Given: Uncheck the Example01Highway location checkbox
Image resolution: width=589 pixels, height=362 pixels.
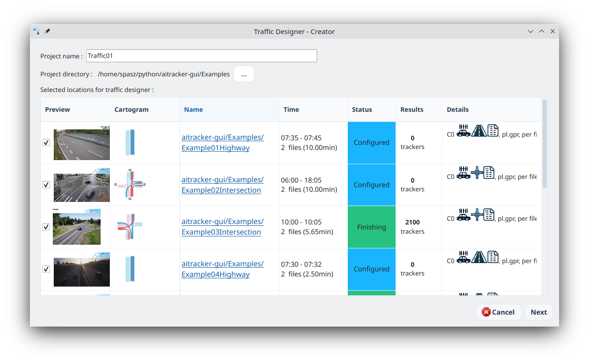Looking at the screenshot, I should (x=46, y=143).
